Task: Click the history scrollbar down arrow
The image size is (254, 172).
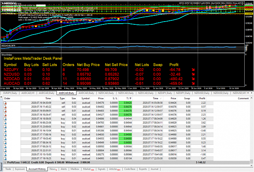Action: (252, 165)
